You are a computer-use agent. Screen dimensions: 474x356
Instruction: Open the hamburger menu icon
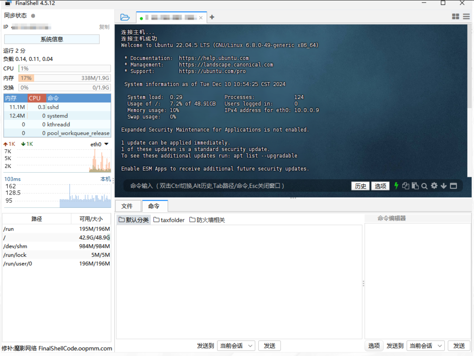pyautogui.click(x=466, y=17)
